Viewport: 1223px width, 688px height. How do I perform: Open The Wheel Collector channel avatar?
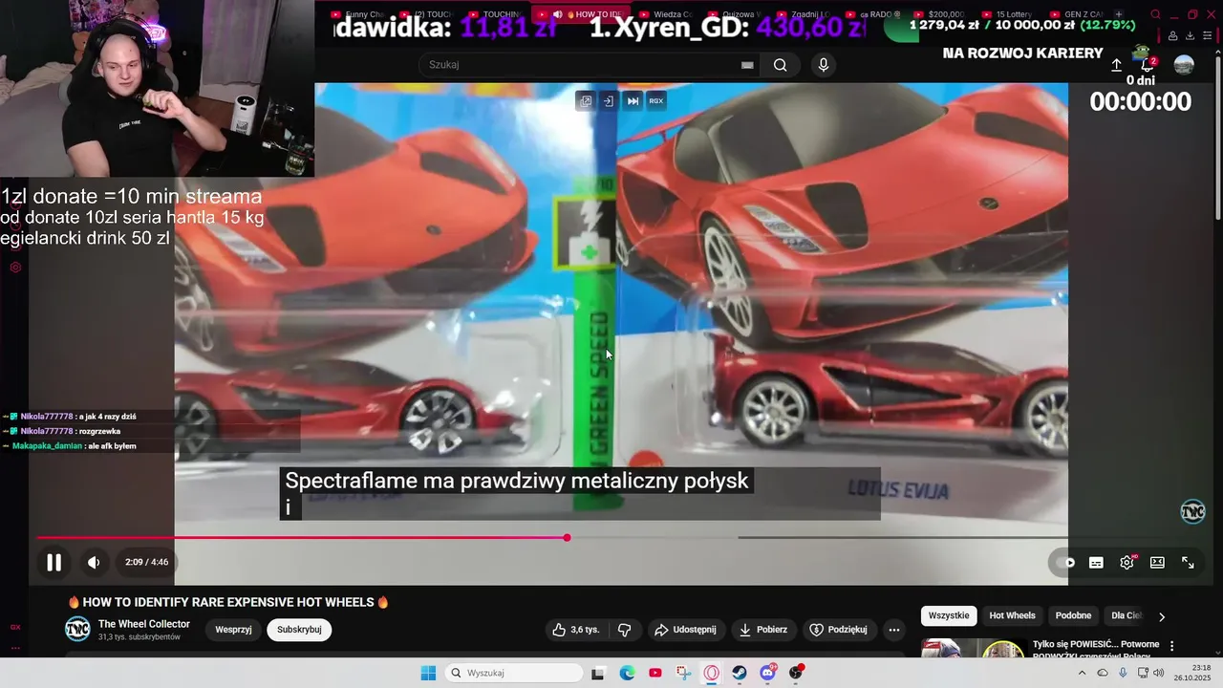coord(77,629)
